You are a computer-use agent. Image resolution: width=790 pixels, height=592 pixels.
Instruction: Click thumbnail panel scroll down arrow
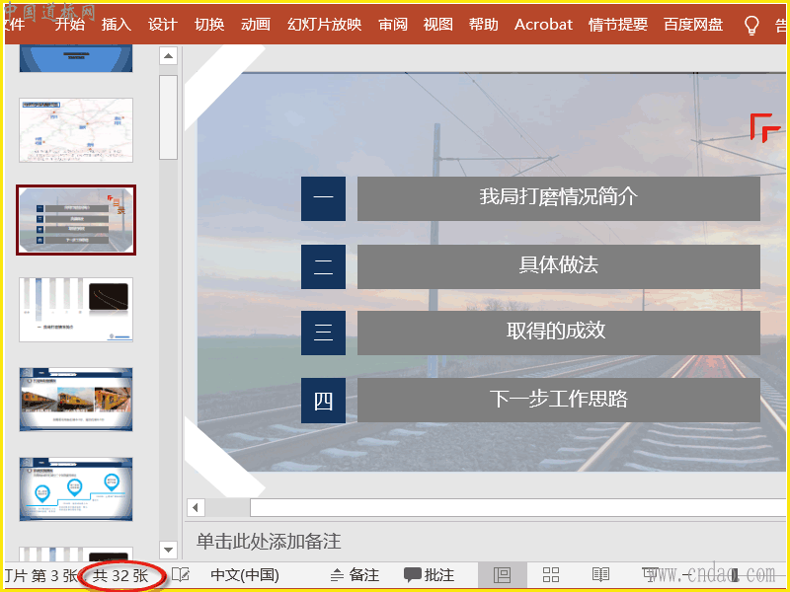(168, 550)
